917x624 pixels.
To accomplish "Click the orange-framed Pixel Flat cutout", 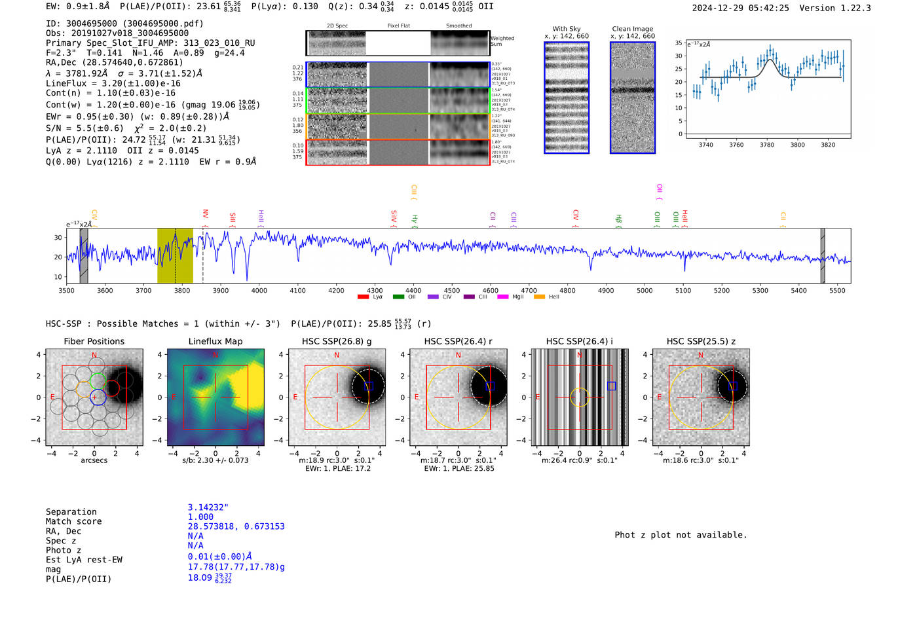I will click(398, 126).
